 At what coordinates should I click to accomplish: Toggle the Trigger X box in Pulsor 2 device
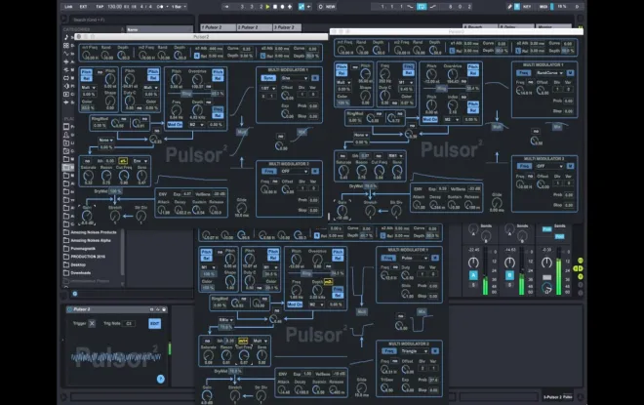click(x=92, y=324)
